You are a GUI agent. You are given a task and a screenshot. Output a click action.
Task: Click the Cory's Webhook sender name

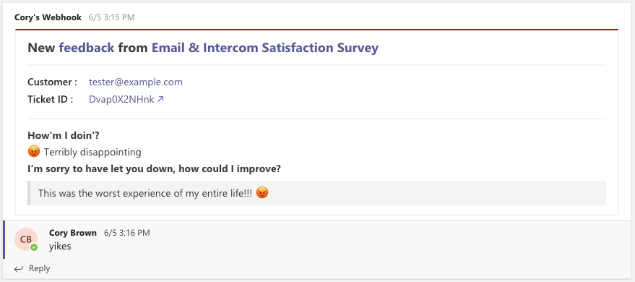pyautogui.click(x=48, y=17)
